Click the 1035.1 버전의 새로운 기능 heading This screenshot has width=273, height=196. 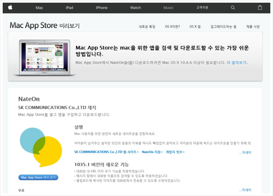tap(102, 165)
